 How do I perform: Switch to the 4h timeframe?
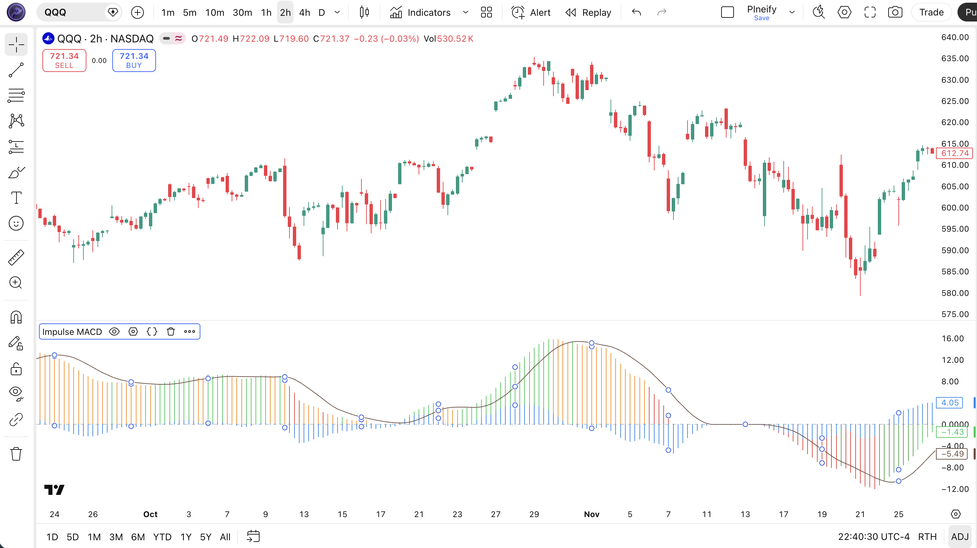pyautogui.click(x=305, y=12)
